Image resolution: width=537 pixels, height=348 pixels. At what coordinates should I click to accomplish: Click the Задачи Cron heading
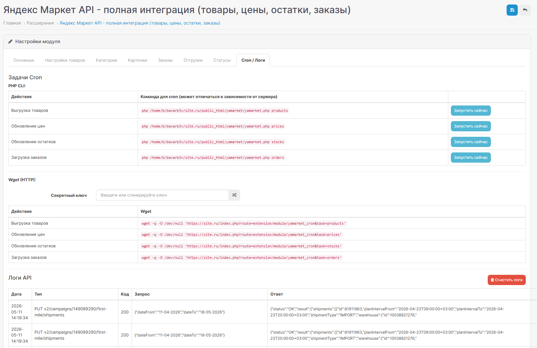25,77
